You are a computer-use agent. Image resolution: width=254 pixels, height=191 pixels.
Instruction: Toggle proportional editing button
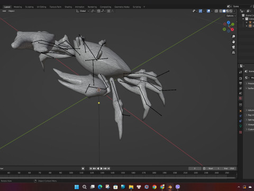click(x=108, y=11)
